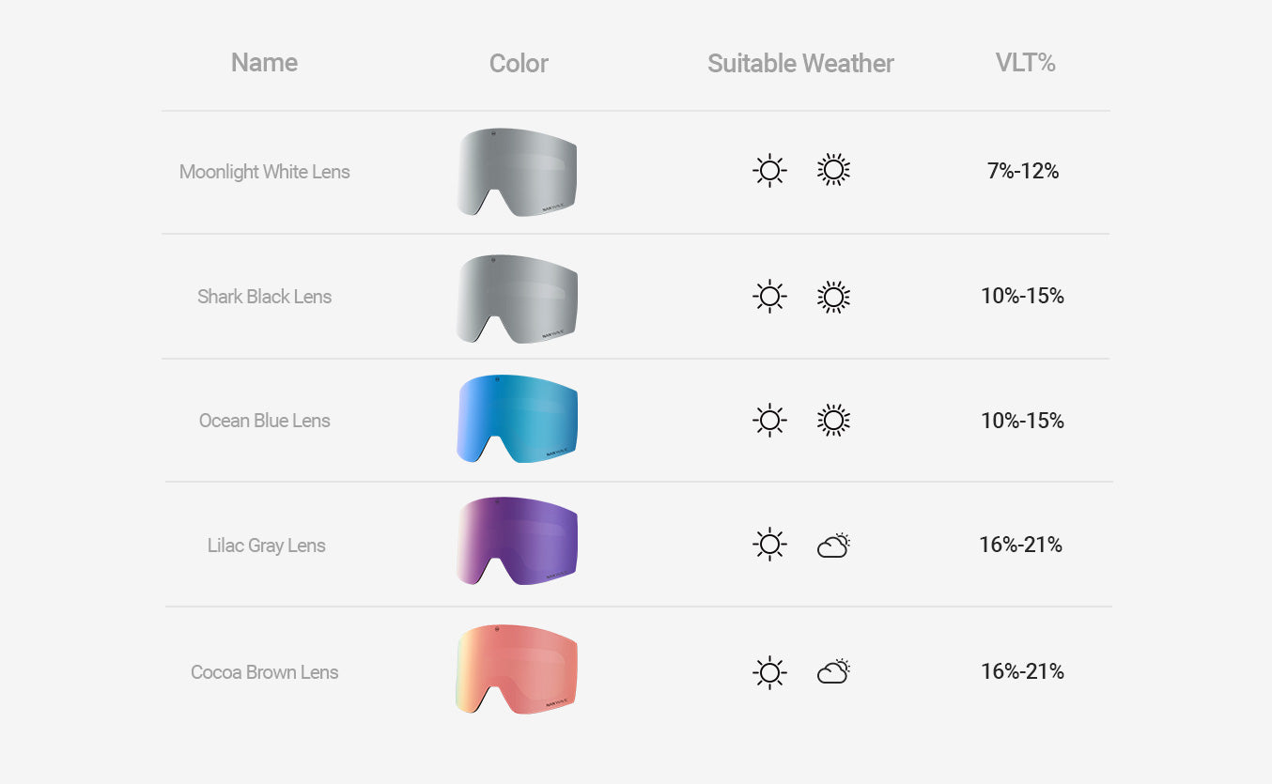This screenshot has width=1272, height=784.
Task: Click the sun icon in Lilac Gray row
Action: coord(769,545)
